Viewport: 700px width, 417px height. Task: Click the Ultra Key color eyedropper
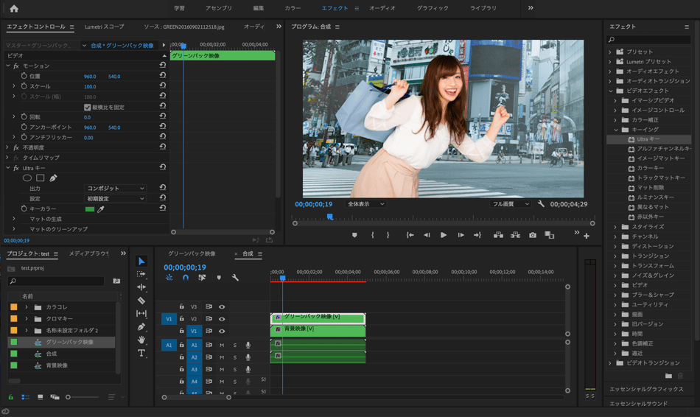tap(101, 209)
